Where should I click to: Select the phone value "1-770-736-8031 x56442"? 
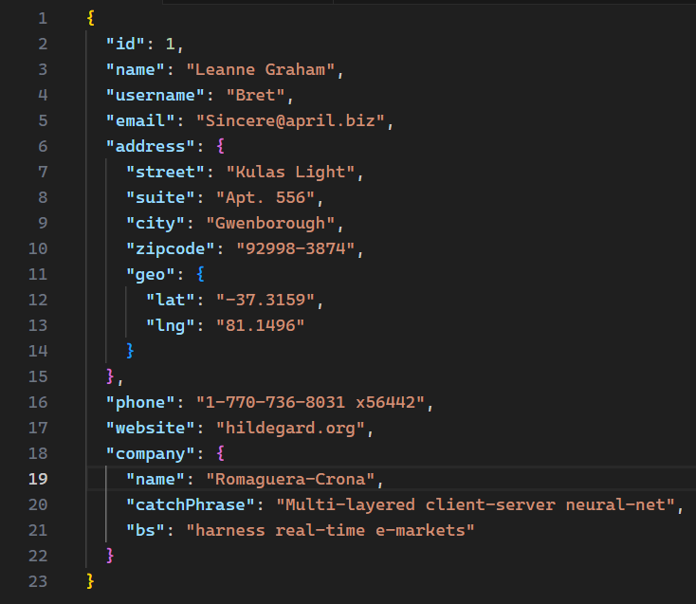click(x=310, y=403)
